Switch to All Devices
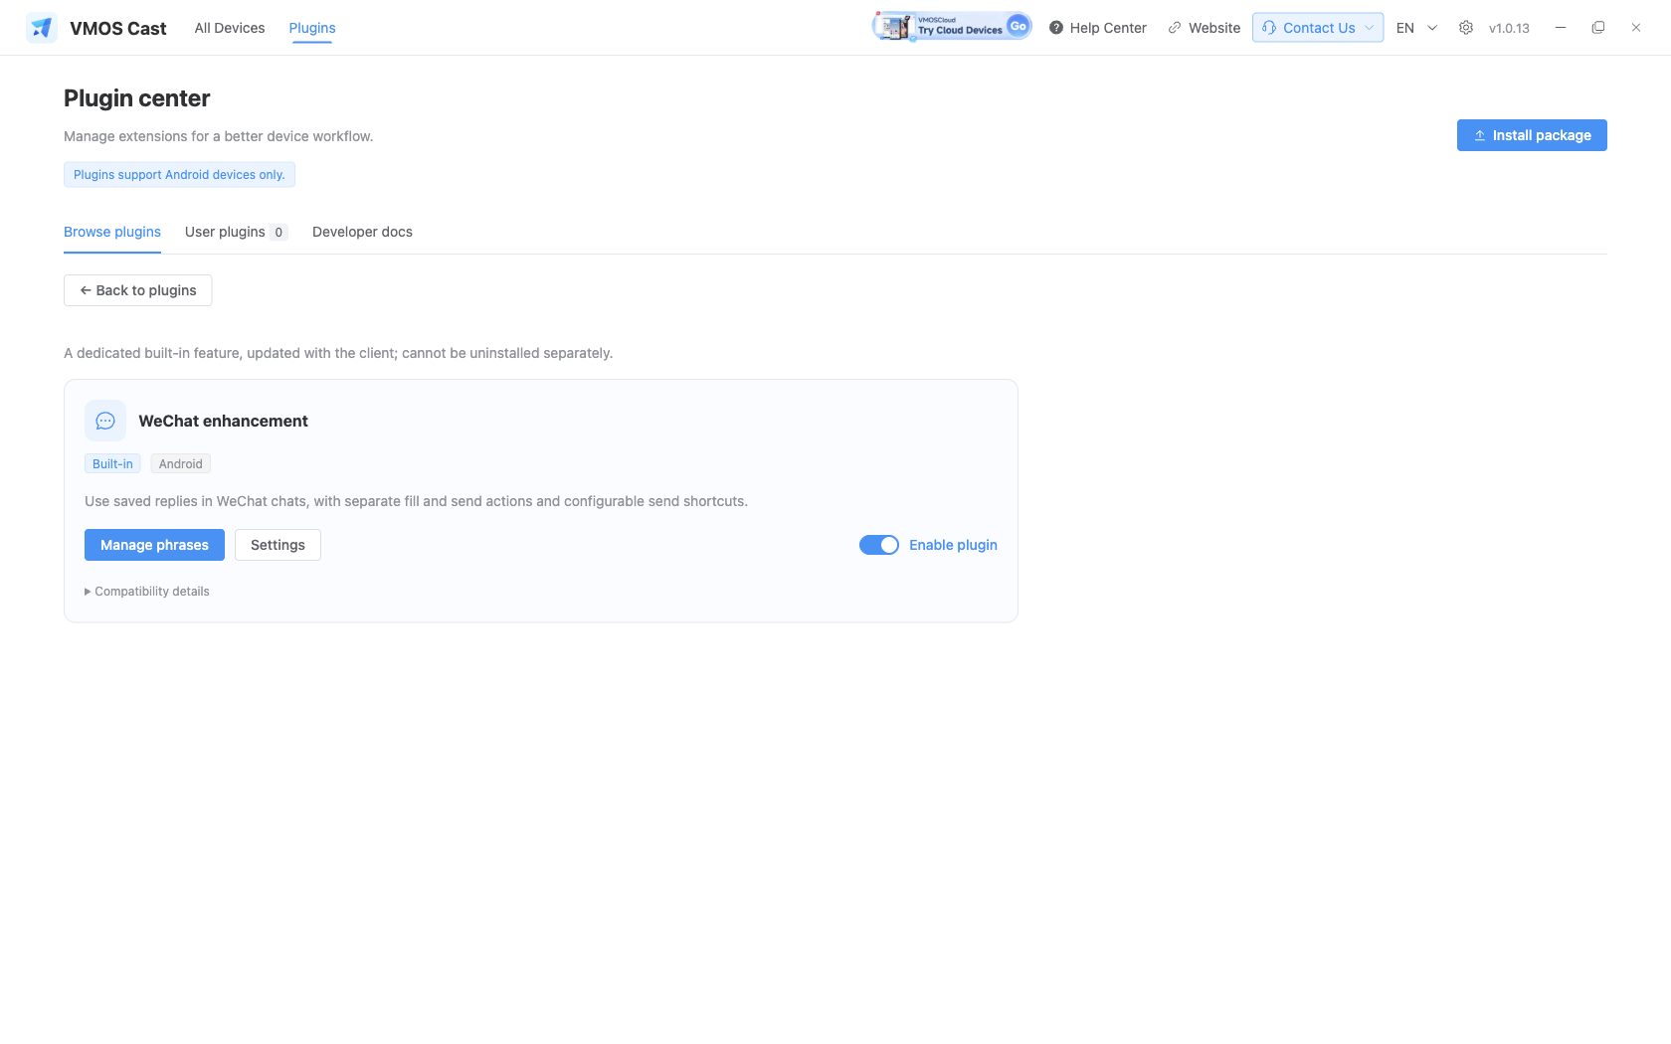The width and height of the screenshot is (1671, 1044). 230,28
